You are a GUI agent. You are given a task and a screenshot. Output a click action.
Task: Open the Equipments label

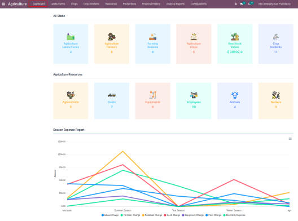(153, 102)
